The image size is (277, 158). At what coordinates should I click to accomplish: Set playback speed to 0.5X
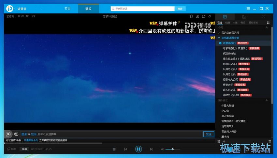(21, 16)
